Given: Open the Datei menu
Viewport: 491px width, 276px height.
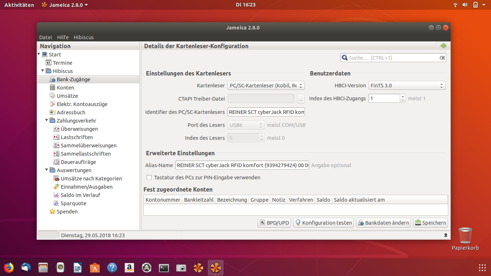Looking at the screenshot, I should tap(46, 37).
